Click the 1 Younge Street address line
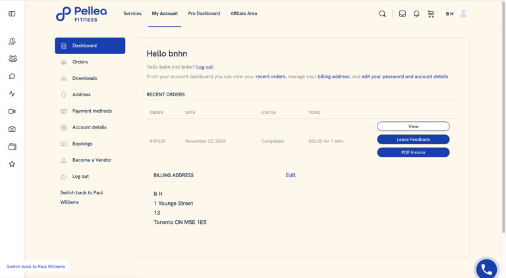Image resolution: width=506 pixels, height=278 pixels. coord(173,204)
